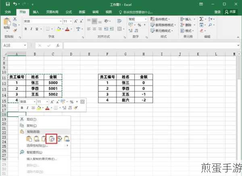Viewport: 242px width, 176px height.
Task: Toggle Align Left in the ribbon
Action: point(89,29)
